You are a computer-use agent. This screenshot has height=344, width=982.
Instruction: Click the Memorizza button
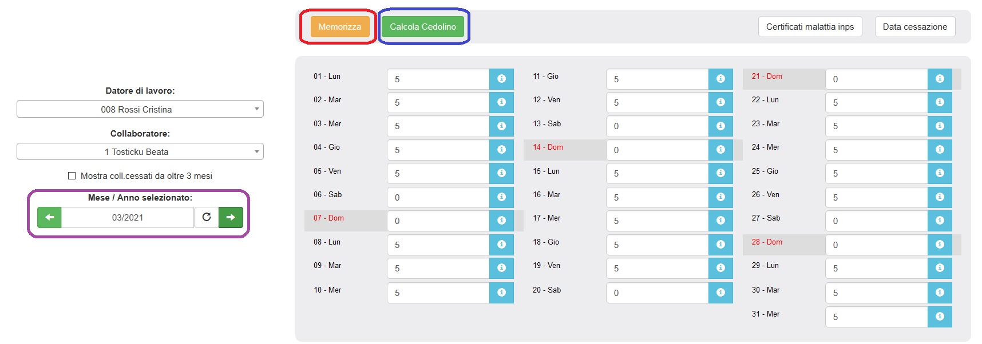(340, 27)
